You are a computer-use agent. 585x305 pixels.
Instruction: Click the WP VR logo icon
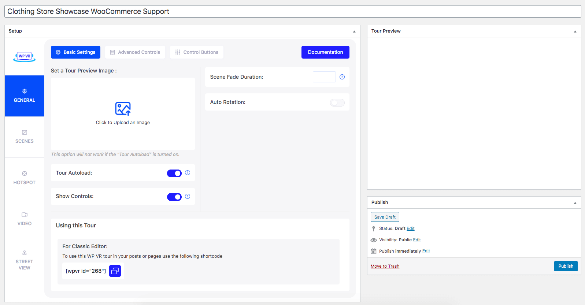[25, 56]
